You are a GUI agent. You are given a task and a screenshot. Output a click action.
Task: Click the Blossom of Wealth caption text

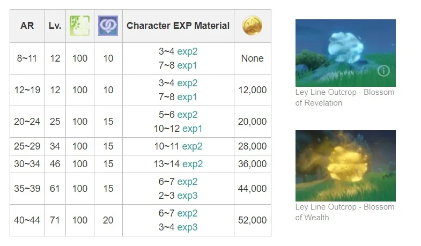pyautogui.click(x=344, y=212)
